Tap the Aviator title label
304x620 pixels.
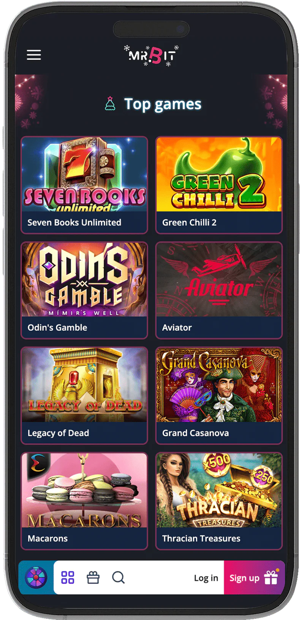click(x=177, y=327)
